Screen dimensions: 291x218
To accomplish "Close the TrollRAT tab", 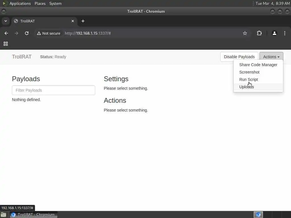I will coord(73,21).
